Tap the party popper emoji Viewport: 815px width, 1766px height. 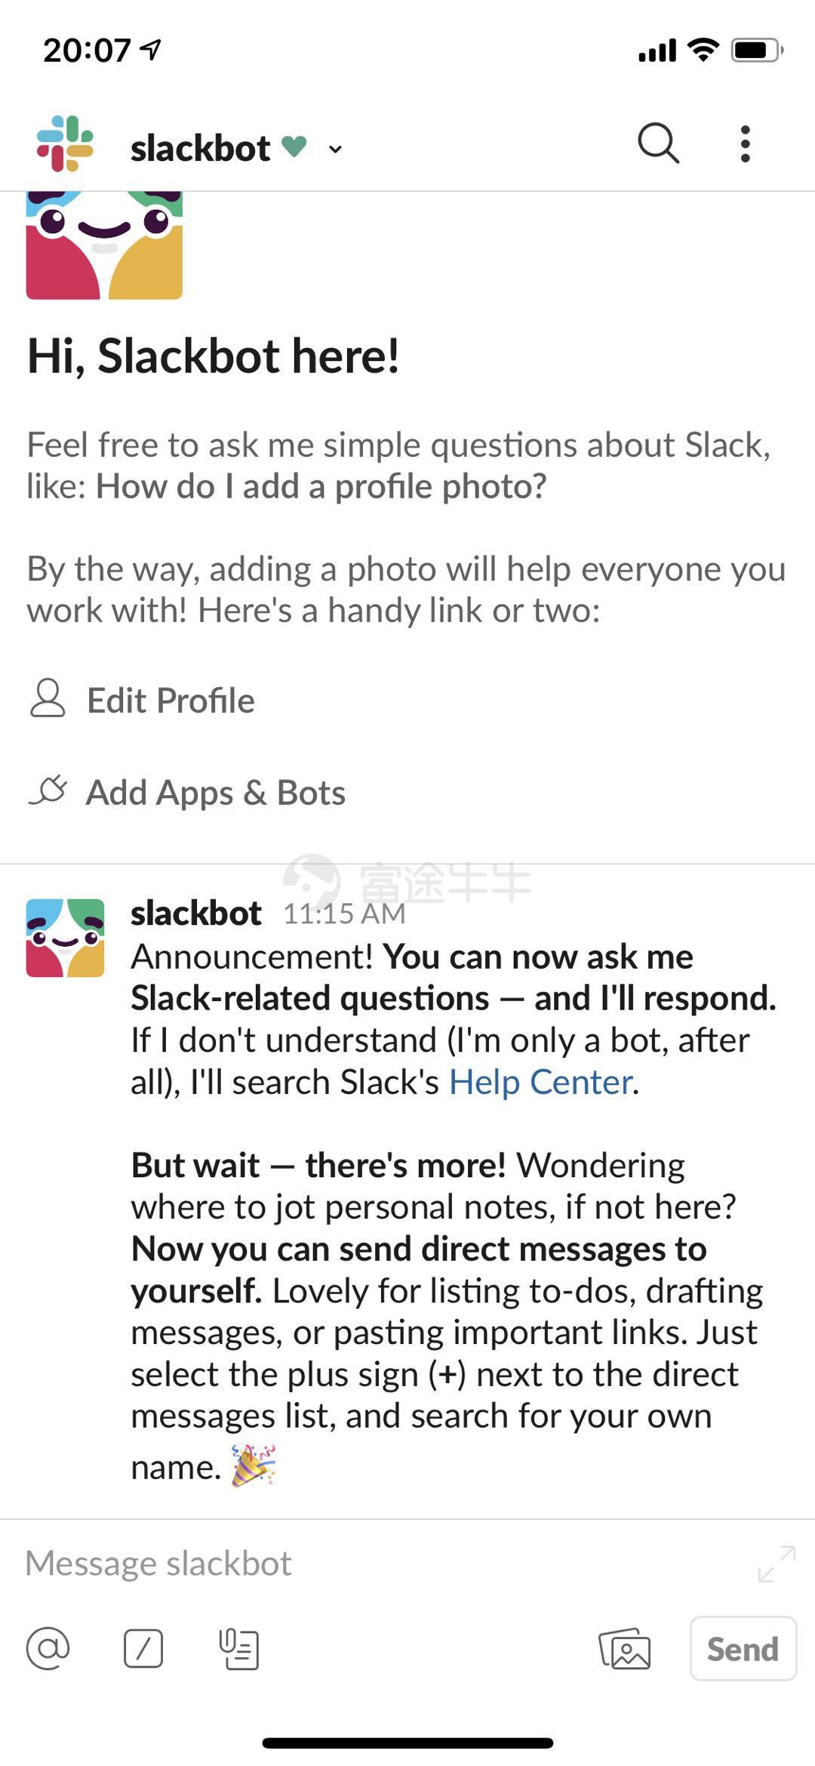[254, 1466]
